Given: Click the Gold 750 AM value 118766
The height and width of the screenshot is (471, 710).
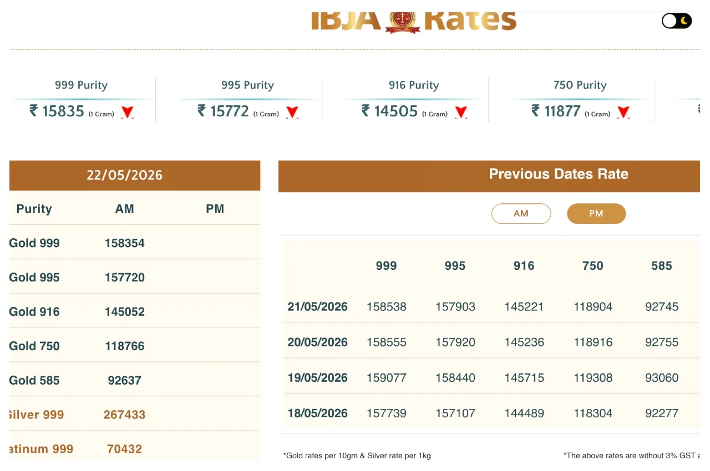Looking at the screenshot, I should tap(125, 346).
